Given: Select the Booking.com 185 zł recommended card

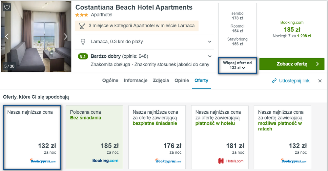Looking at the screenshot, I should 94,137.
